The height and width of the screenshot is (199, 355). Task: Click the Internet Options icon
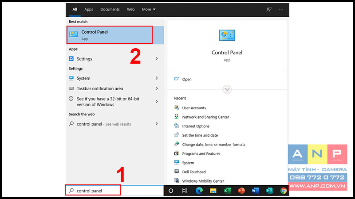click(x=177, y=126)
